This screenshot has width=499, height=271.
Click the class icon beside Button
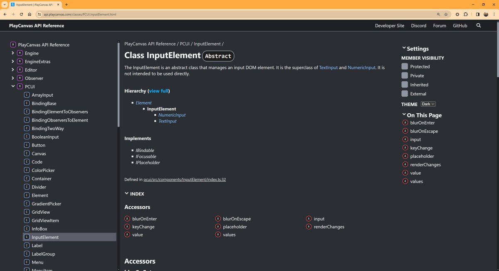point(27,145)
